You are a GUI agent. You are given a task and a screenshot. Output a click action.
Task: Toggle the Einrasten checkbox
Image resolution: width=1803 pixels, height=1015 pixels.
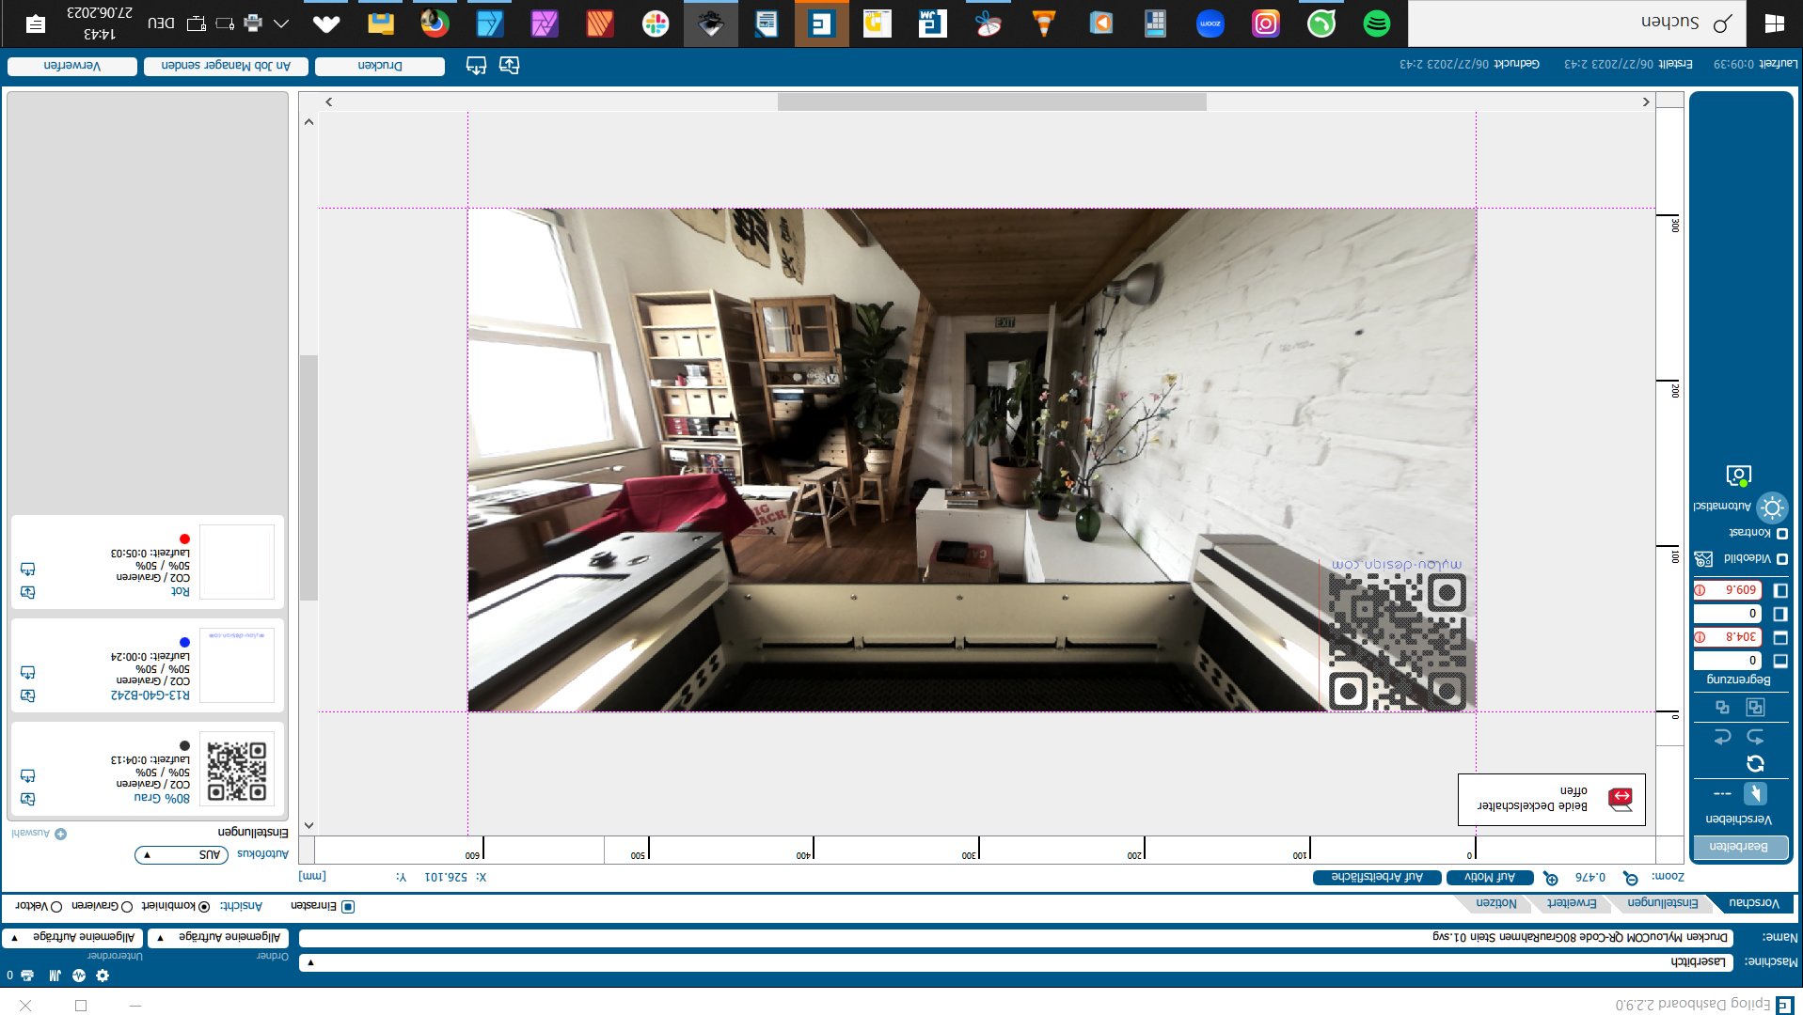[x=348, y=907]
